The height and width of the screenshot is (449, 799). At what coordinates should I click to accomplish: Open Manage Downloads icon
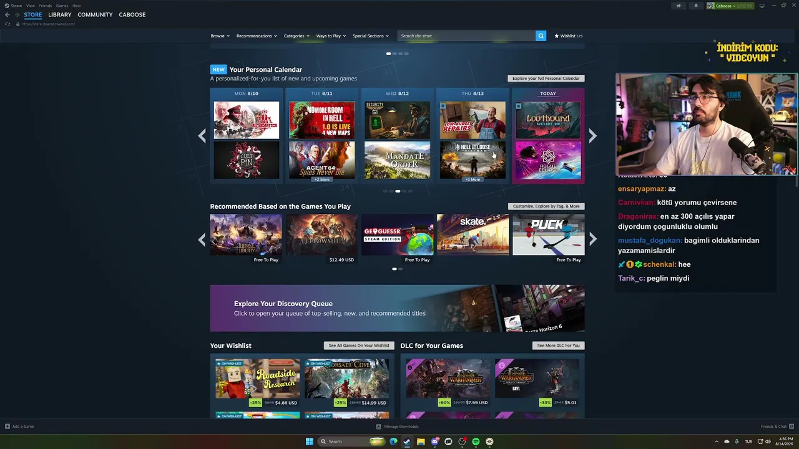pyautogui.click(x=379, y=427)
